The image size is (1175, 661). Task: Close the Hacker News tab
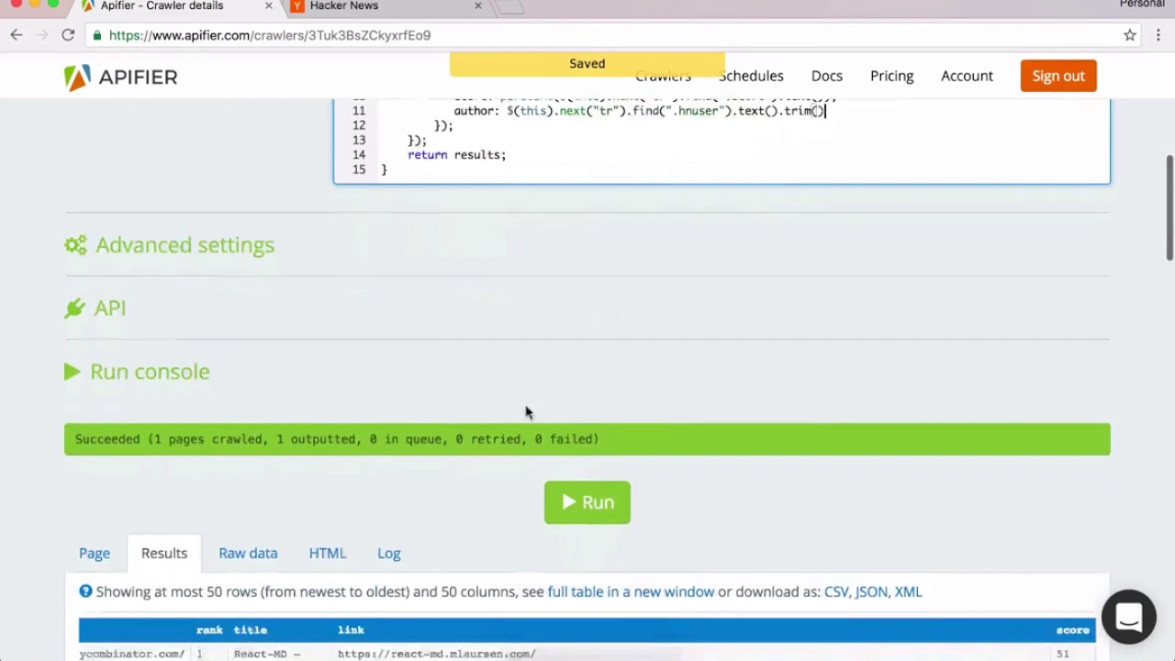point(477,6)
